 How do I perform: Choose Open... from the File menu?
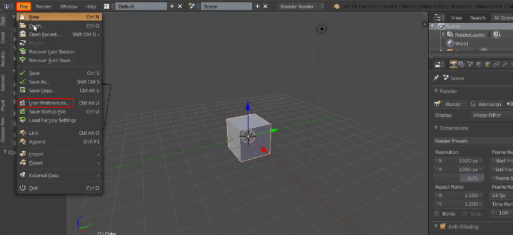click(59, 26)
